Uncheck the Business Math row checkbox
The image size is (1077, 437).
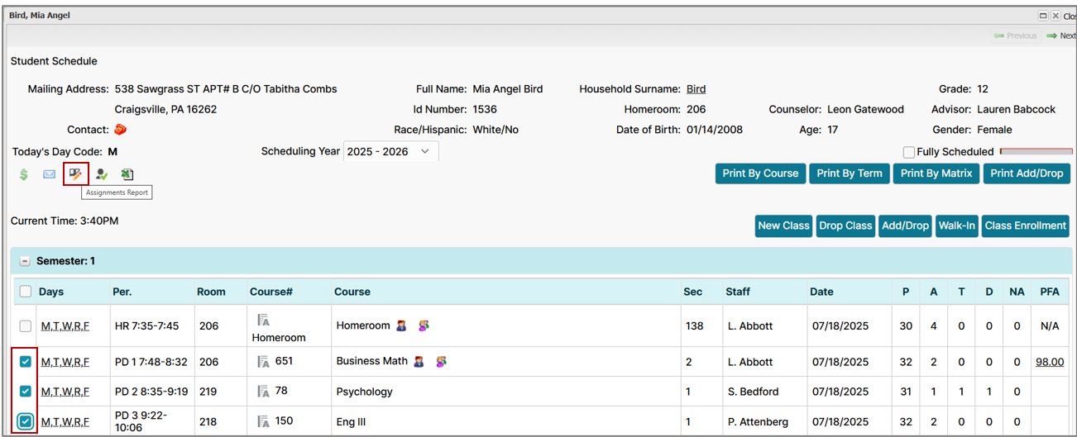click(26, 362)
